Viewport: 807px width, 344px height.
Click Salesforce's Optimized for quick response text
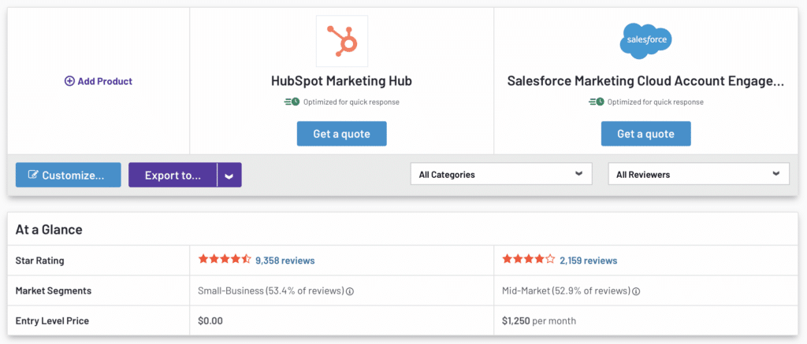coord(655,102)
